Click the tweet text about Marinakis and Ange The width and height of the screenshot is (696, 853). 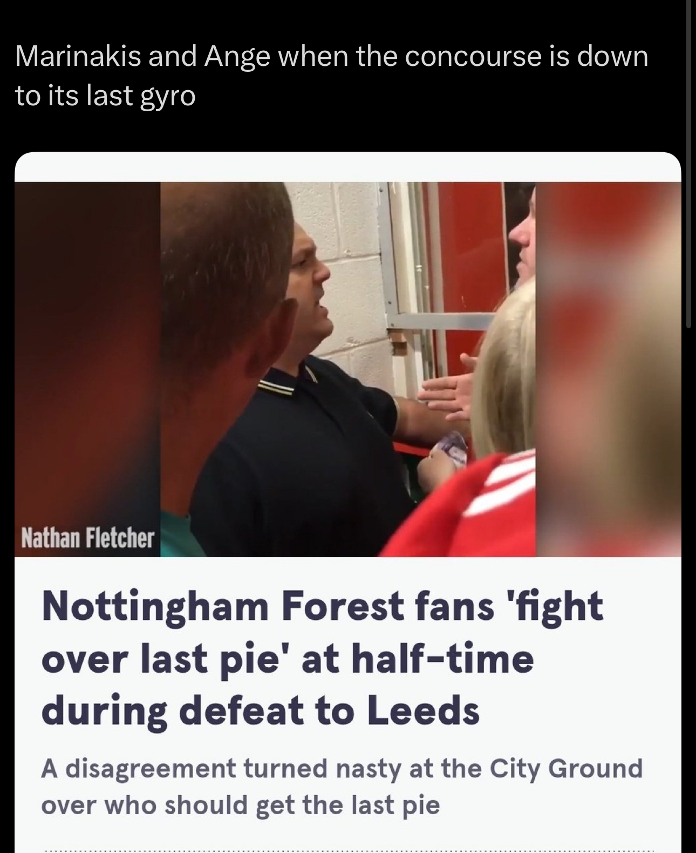pyautogui.click(x=331, y=76)
